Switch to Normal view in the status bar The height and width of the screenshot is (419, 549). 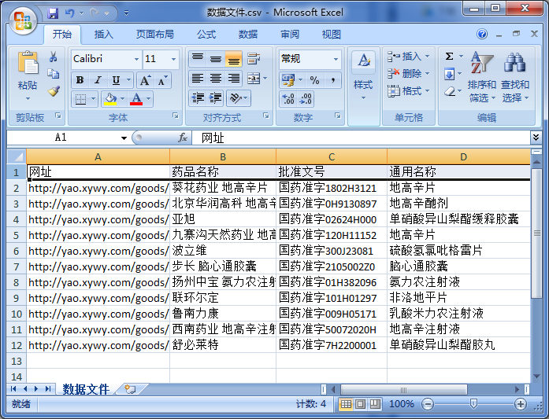(x=346, y=404)
